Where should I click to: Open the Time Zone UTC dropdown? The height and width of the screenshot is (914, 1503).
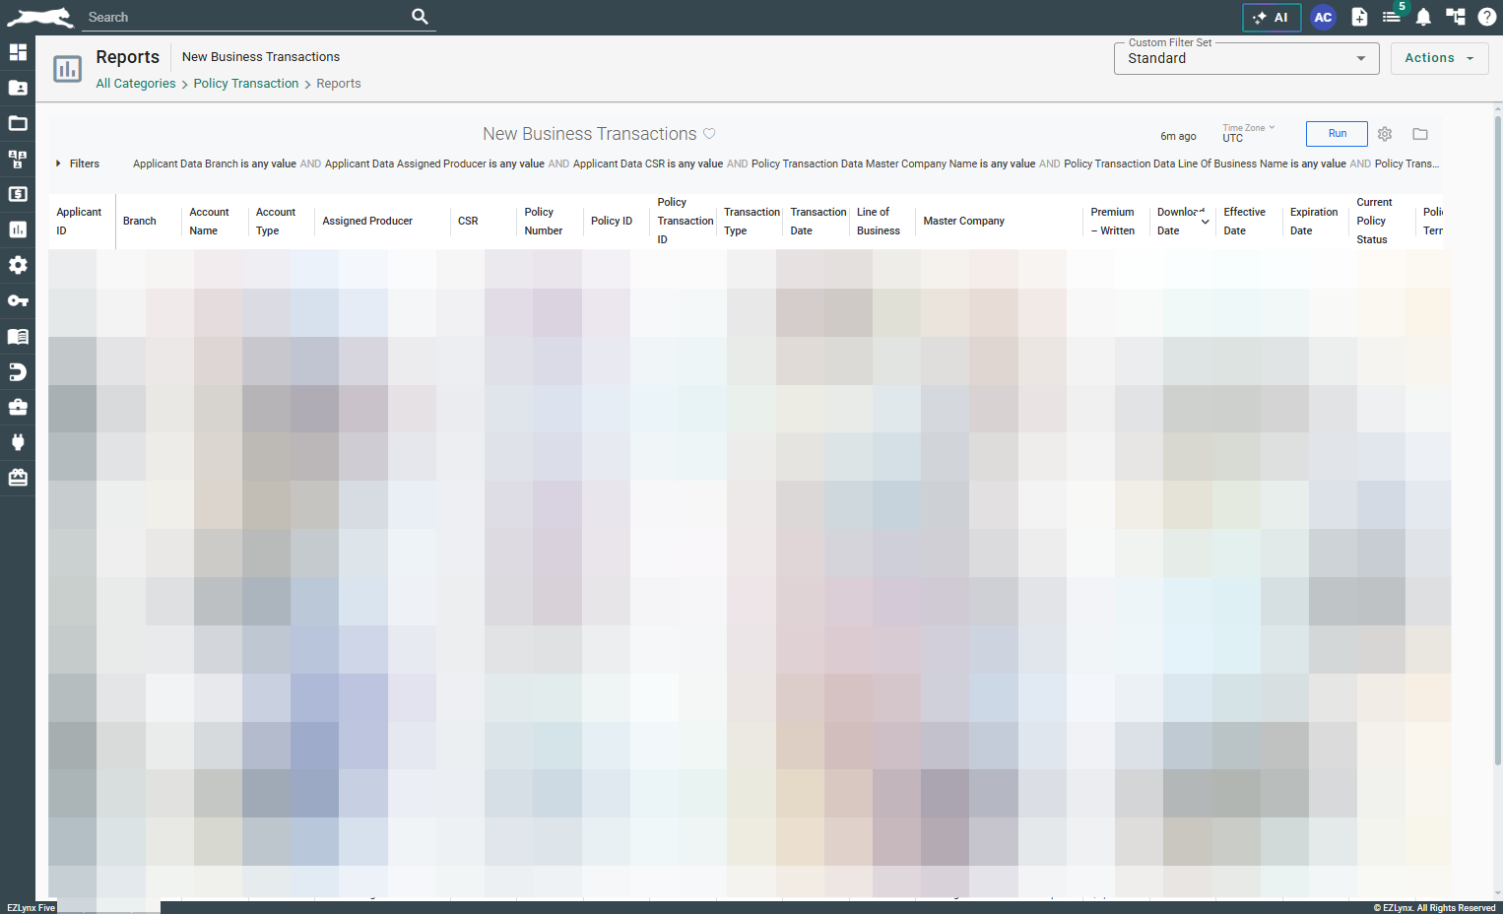1248,133
